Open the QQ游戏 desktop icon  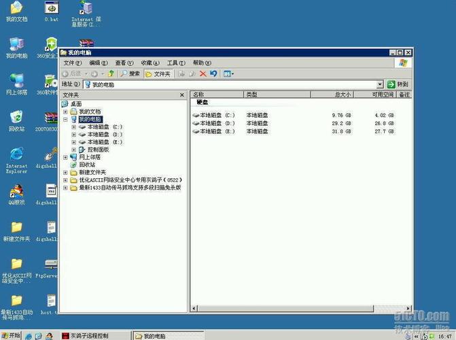coord(16,192)
